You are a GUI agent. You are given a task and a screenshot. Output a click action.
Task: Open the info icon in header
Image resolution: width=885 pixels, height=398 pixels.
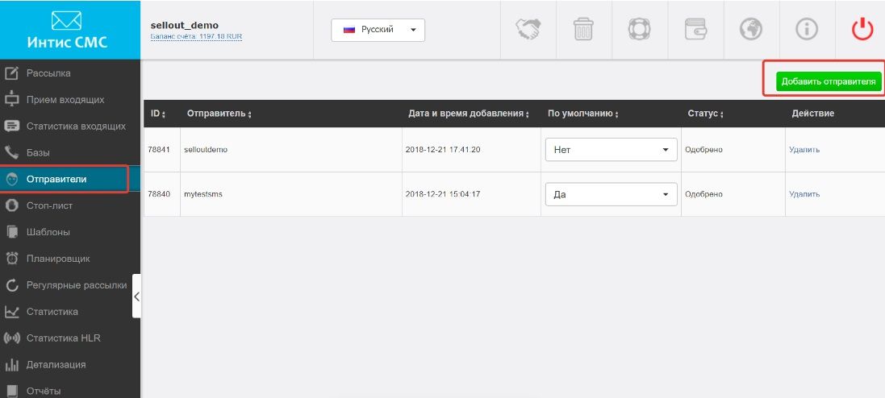[x=807, y=29]
